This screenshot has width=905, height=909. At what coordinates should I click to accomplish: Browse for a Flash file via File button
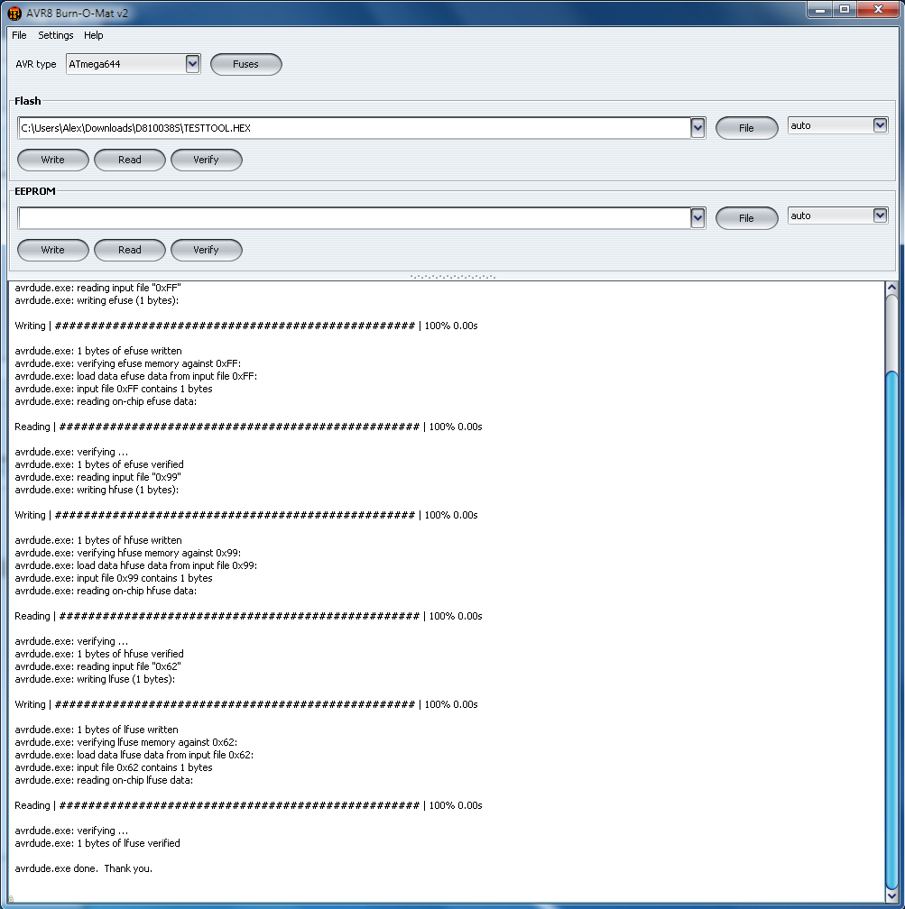click(746, 128)
